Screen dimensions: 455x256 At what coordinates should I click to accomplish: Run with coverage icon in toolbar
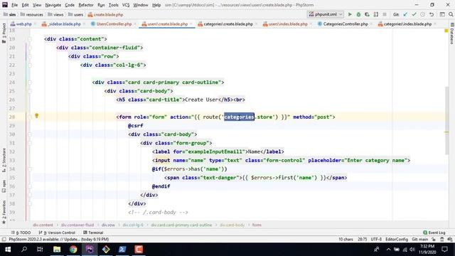pyautogui.click(x=367, y=14)
